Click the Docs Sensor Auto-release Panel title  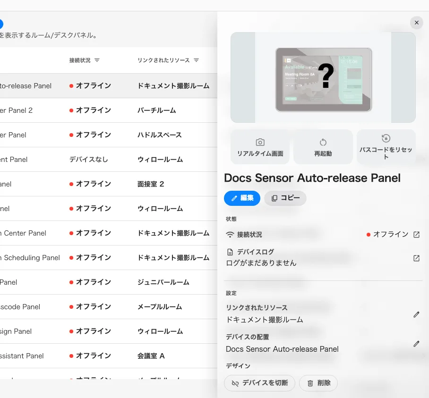(x=312, y=178)
